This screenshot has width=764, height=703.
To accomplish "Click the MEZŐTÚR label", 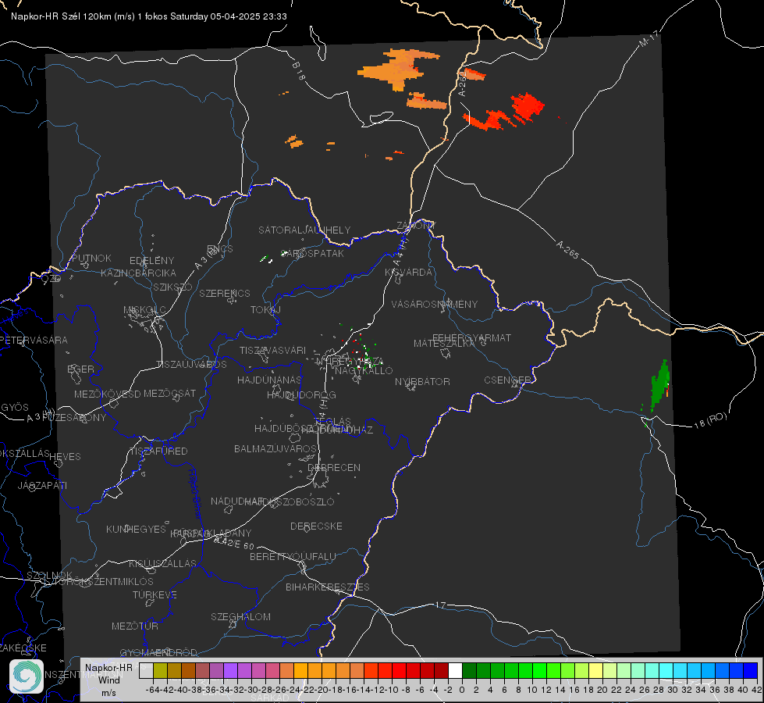I will pyautogui.click(x=135, y=626).
